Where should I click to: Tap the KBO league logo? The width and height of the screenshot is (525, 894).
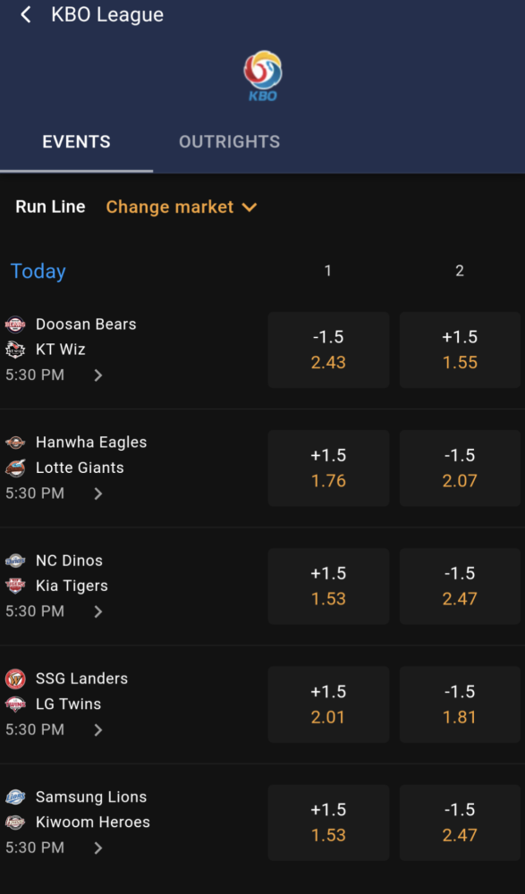tap(263, 76)
